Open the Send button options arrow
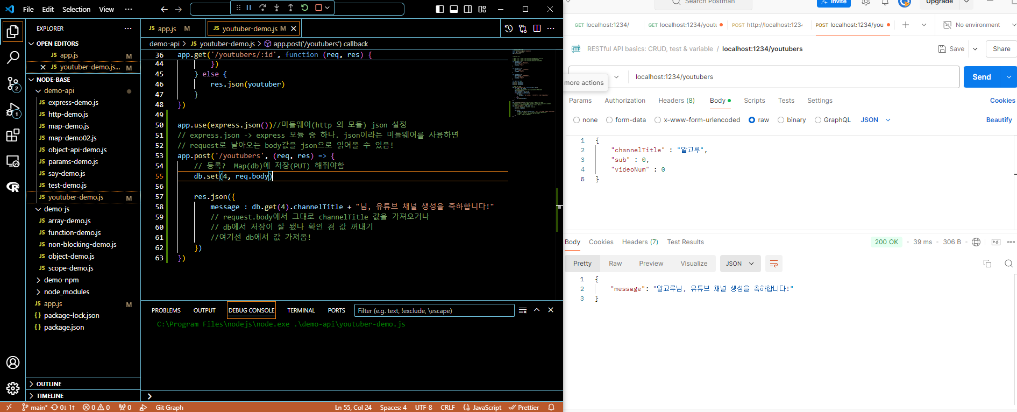The width and height of the screenshot is (1017, 412). click(1009, 77)
